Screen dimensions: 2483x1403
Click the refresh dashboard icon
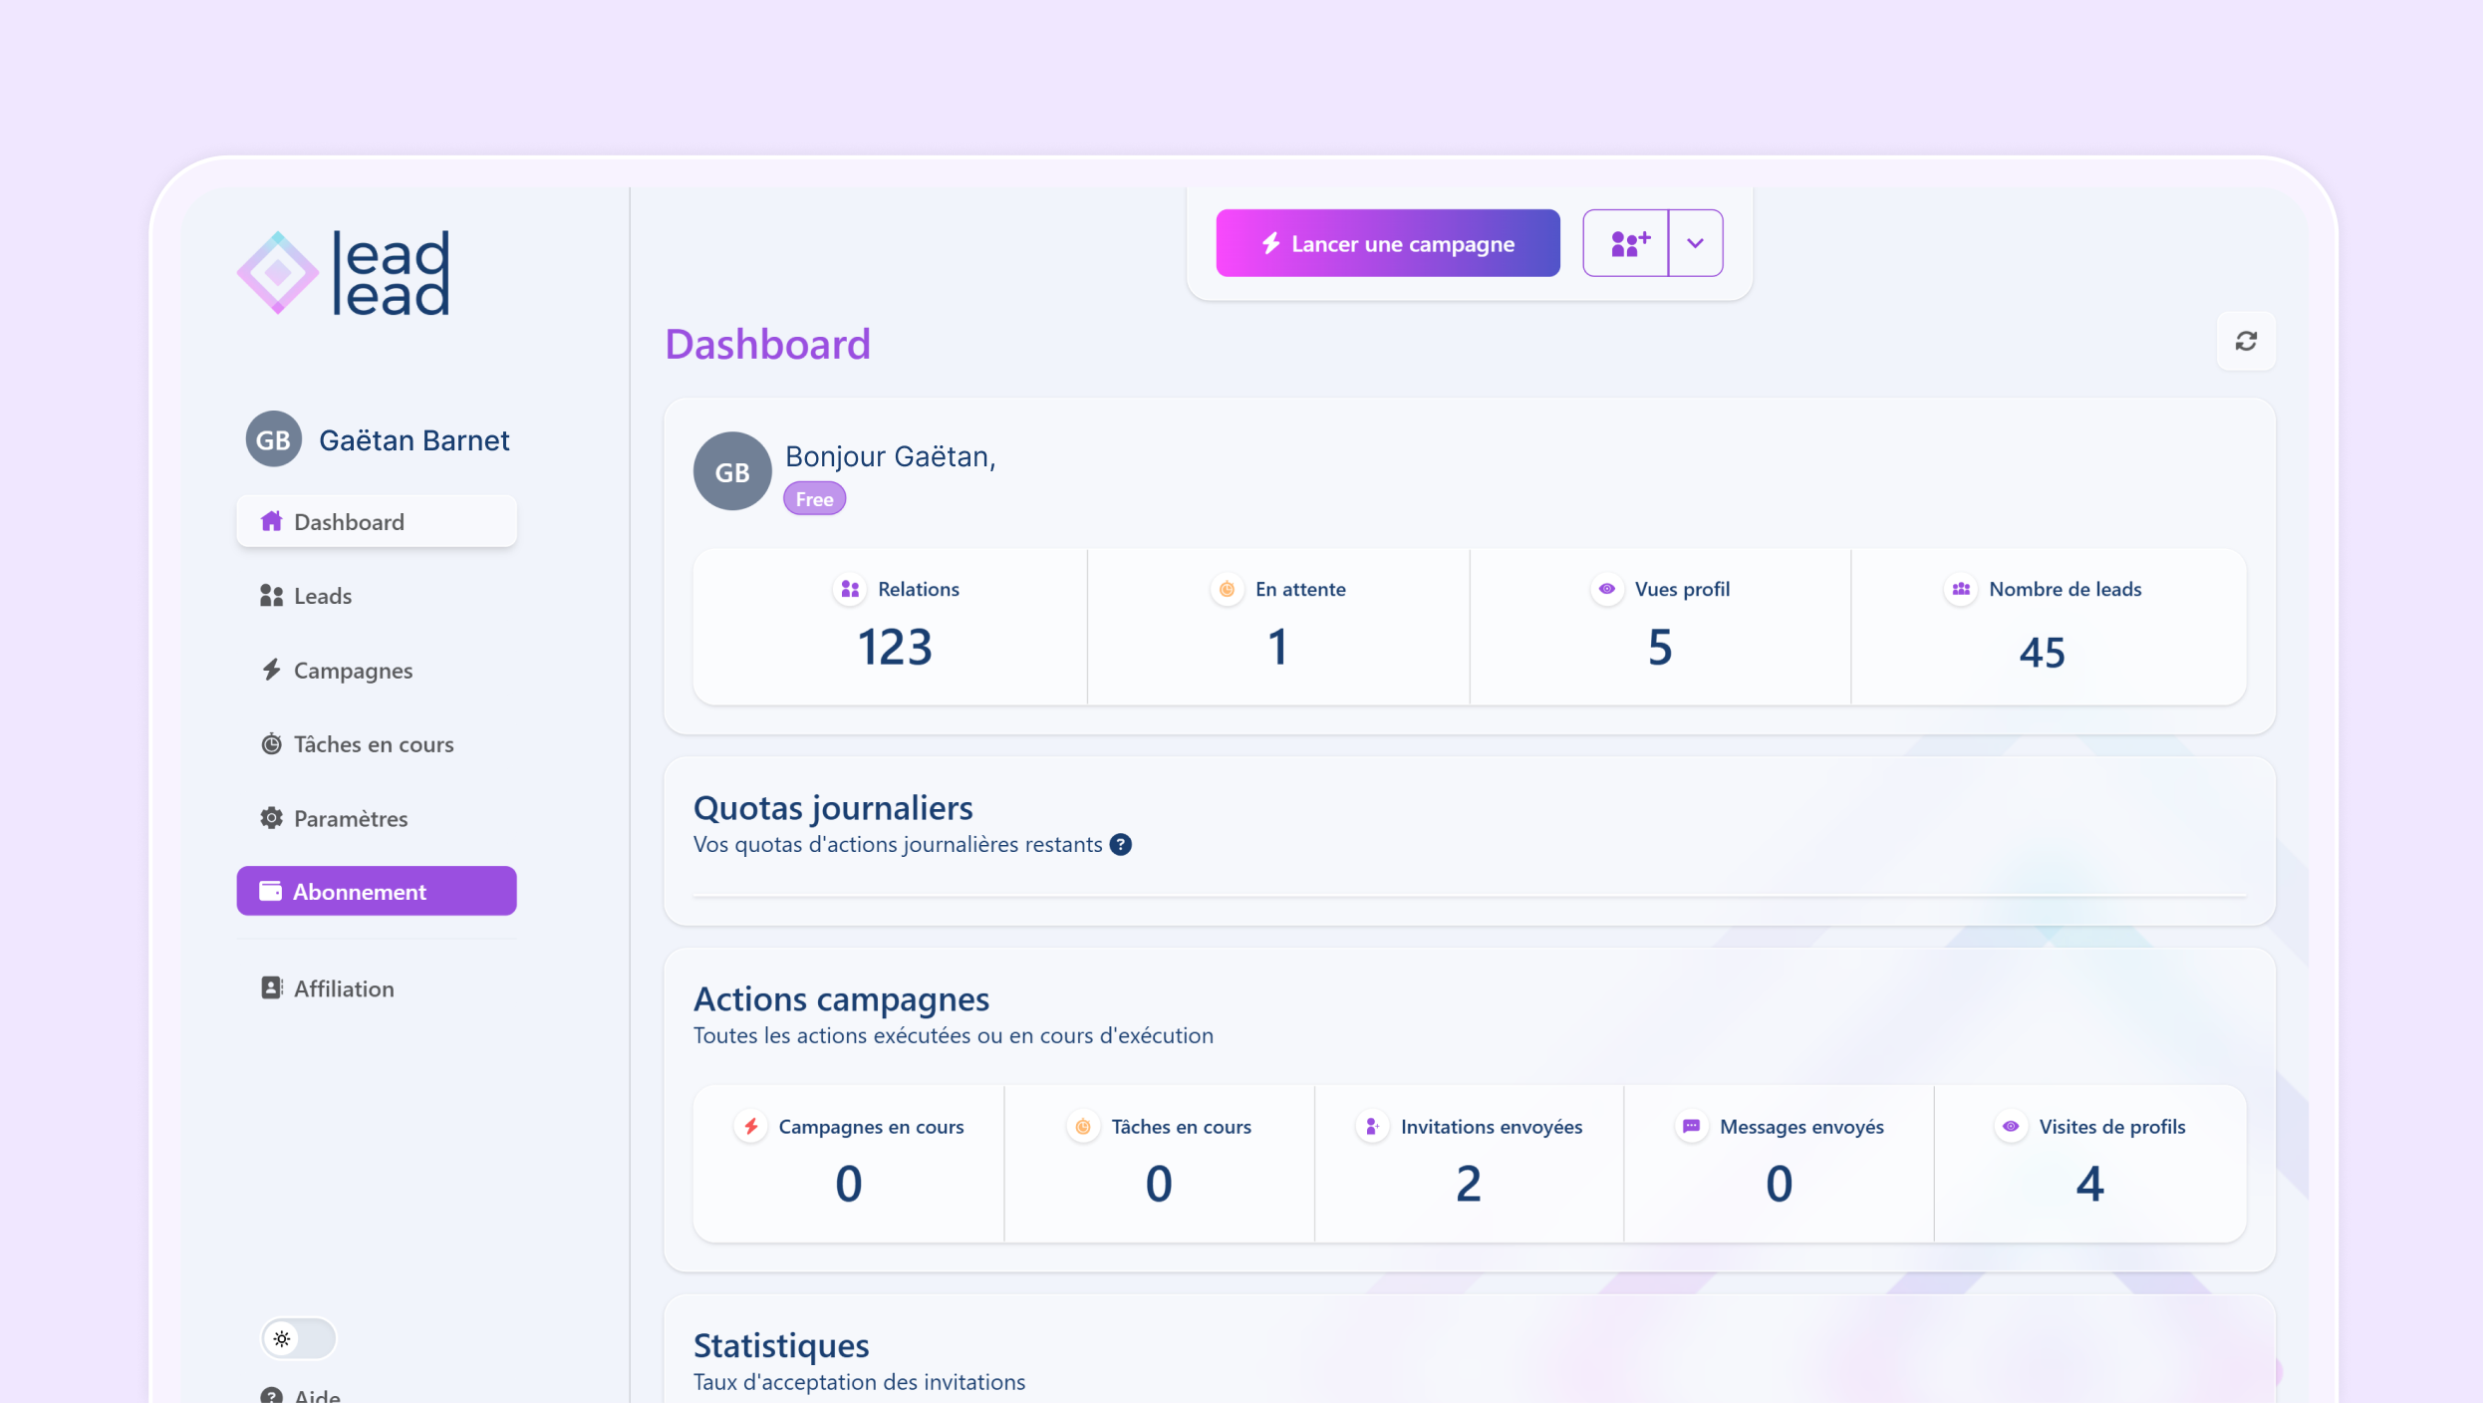click(2245, 342)
